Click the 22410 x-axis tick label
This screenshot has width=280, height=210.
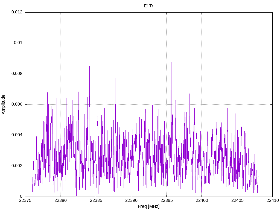(x=273, y=200)
